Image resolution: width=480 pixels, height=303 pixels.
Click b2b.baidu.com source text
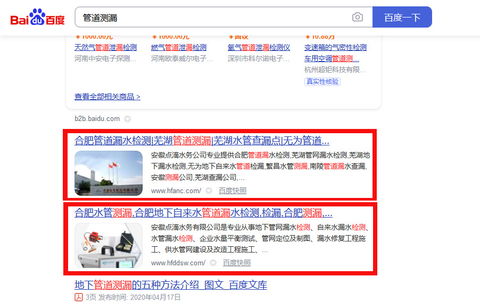pyautogui.click(x=97, y=119)
